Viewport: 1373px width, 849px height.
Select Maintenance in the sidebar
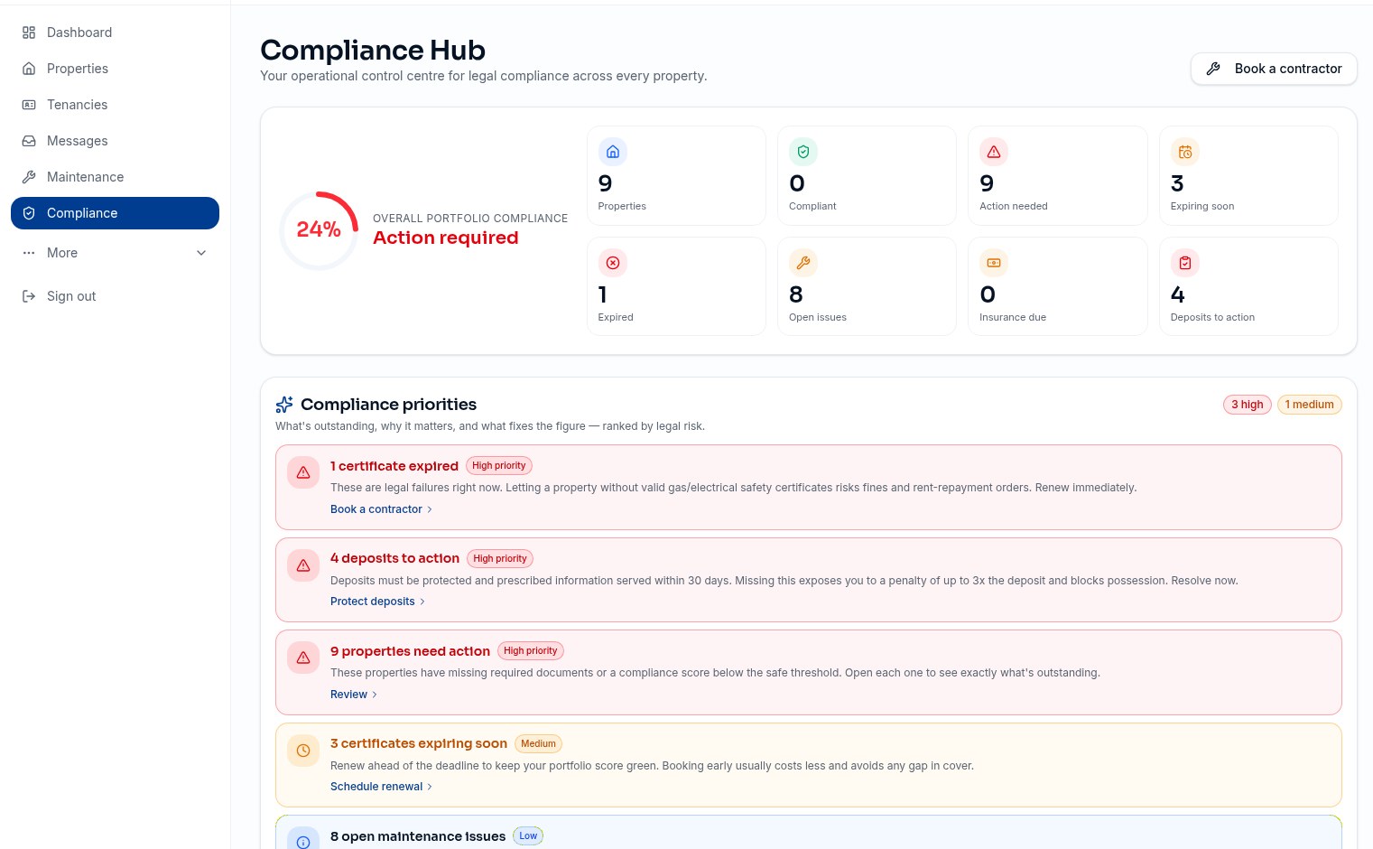[115, 177]
